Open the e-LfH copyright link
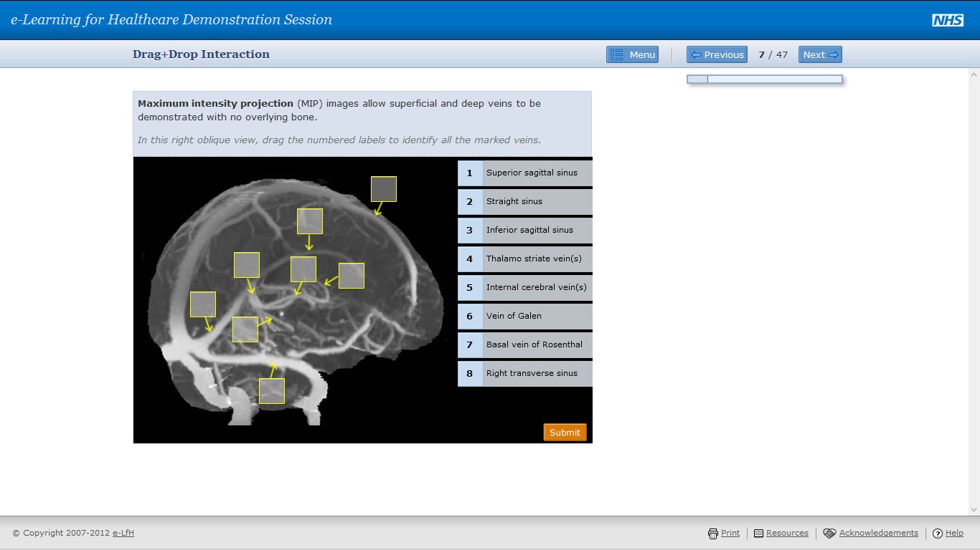980x550 pixels. coord(122,533)
